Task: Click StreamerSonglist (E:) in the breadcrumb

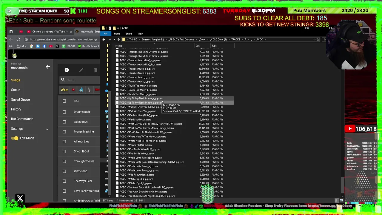Action: pyautogui.click(x=153, y=39)
